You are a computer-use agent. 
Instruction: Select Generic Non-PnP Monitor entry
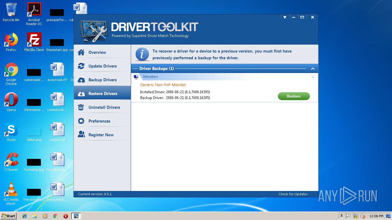point(163,85)
